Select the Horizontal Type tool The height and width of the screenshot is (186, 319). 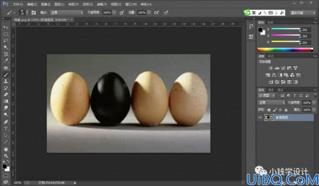[6, 129]
